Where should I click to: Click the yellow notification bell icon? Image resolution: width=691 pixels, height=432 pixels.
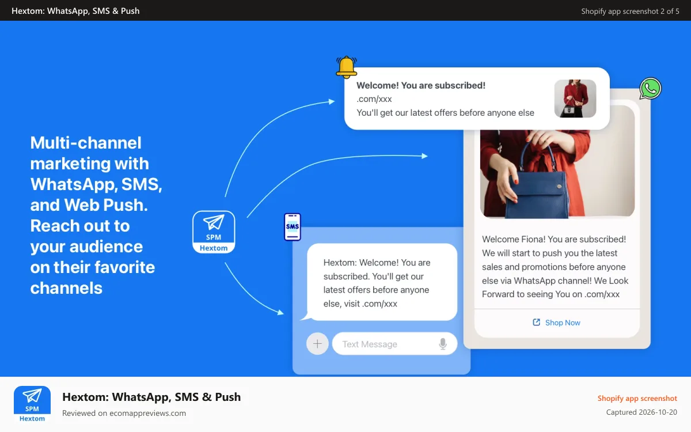click(x=347, y=67)
